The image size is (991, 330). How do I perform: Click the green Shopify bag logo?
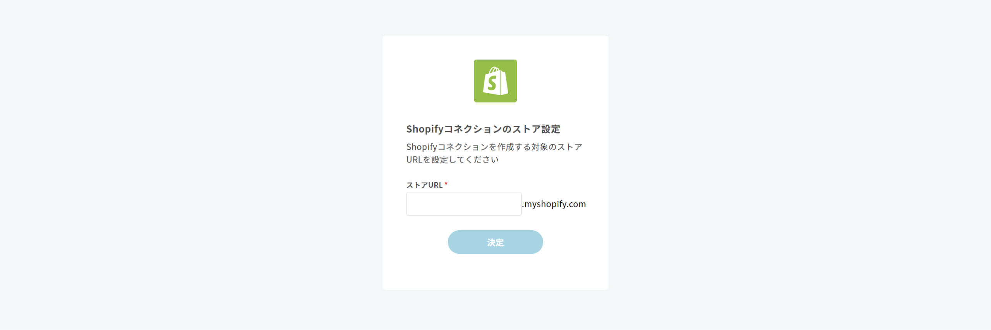(x=495, y=81)
